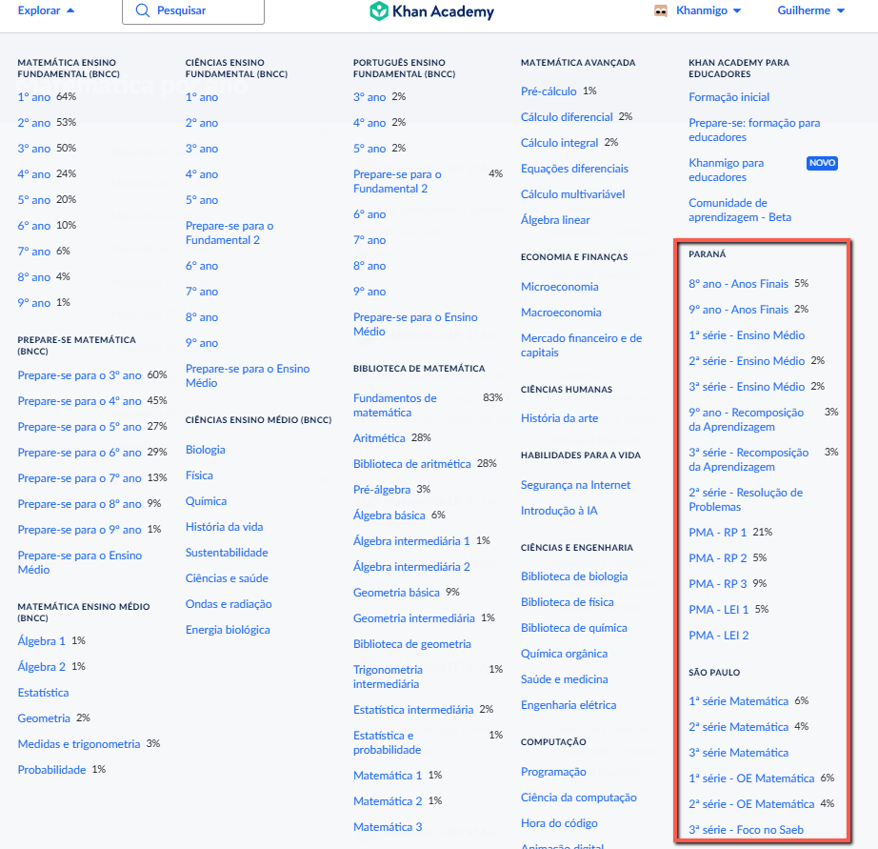Open Hora do código

click(x=559, y=824)
